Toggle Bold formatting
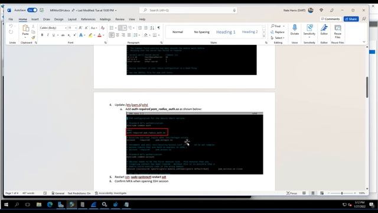378x213 pixels. pos(42,35)
